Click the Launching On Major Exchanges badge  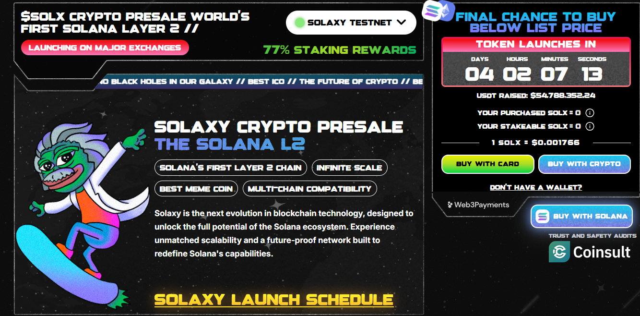coord(105,47)
